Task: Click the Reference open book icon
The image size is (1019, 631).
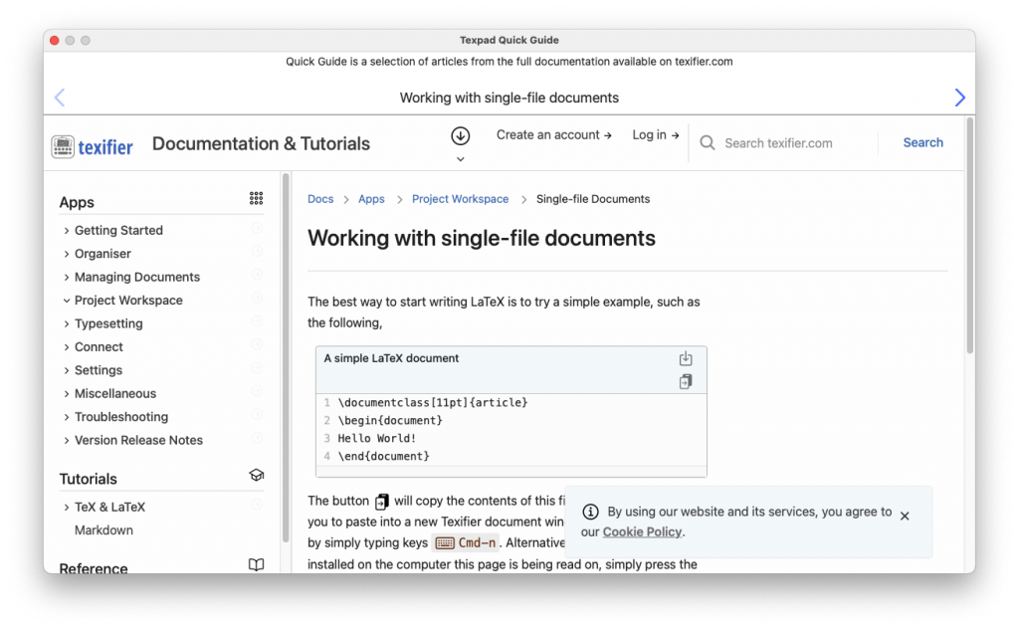Action: 256,564
